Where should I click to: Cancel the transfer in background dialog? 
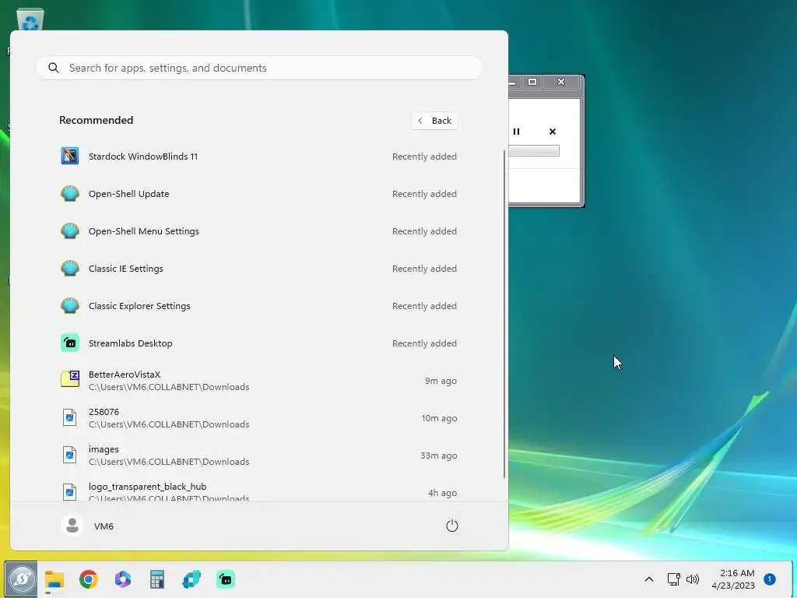[x=553, y=132]
